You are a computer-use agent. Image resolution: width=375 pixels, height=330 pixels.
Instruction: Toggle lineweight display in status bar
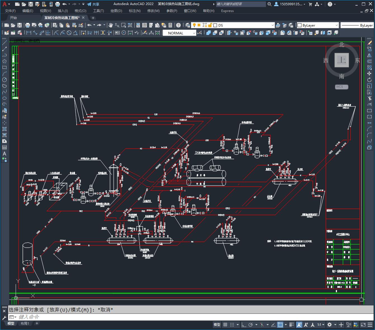pos(292,325)
